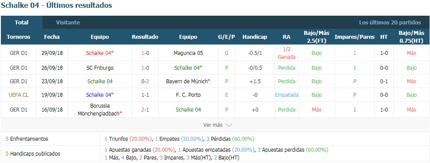Expand the Ver más chevron
Screen dimensions: 430x163
229,125
